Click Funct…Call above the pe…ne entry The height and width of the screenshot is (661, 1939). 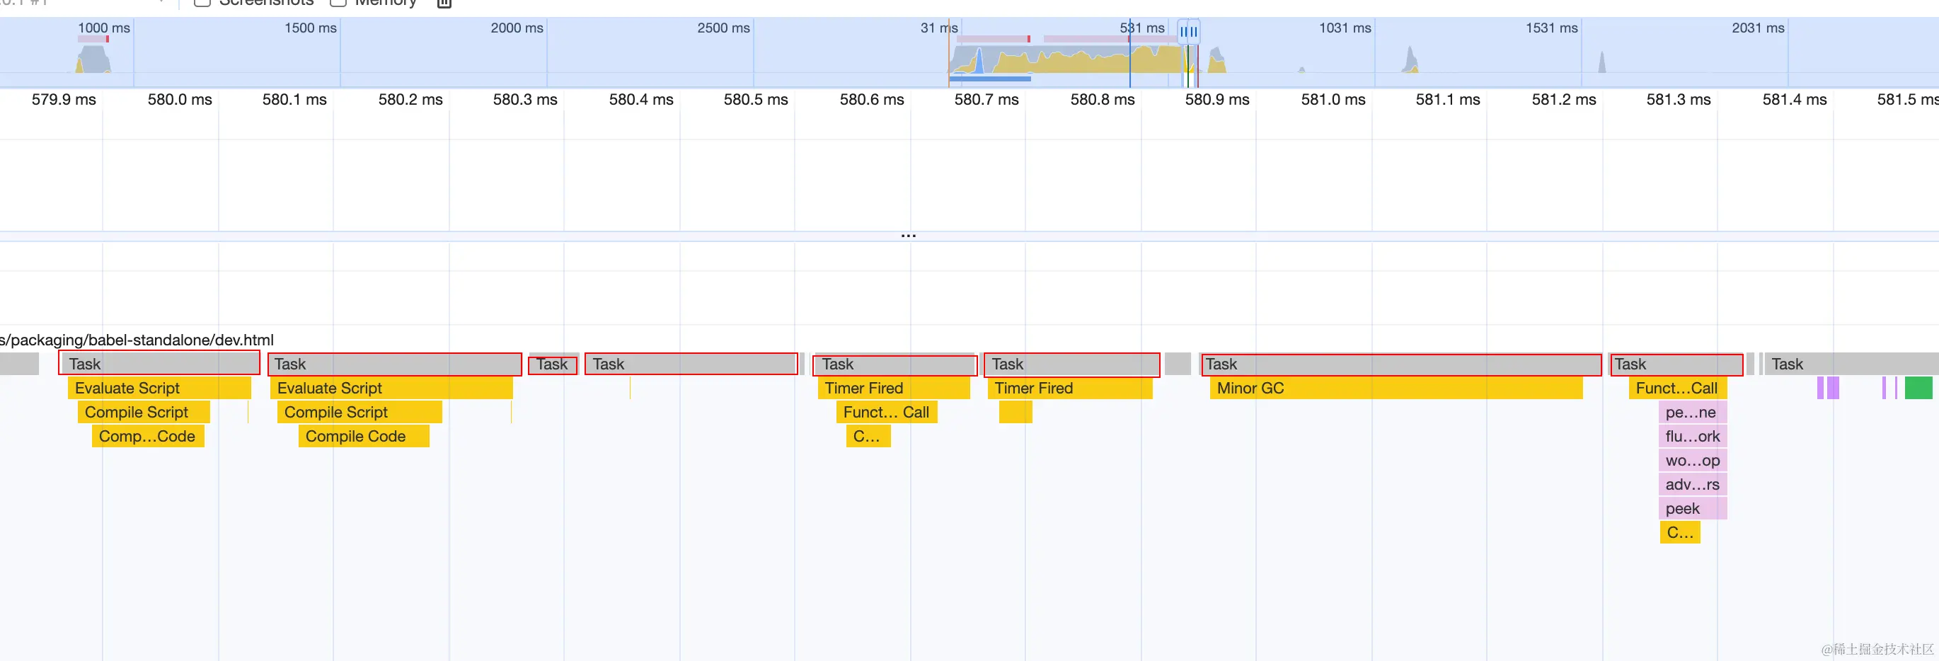[x=1677, y=388]
